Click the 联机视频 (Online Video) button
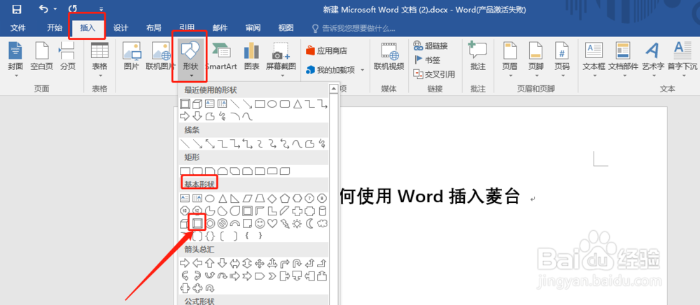 click(388, 57)
